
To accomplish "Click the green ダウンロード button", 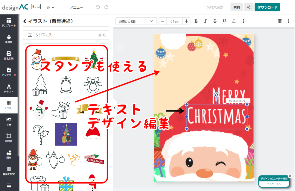I will (267, 7).
